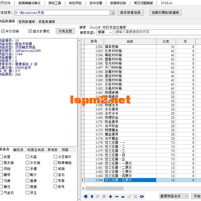Screen dimensions: 201x201
Task: Enable the 灵玉 checkbox
Action: pyautogui.click(x=27, y=193)
